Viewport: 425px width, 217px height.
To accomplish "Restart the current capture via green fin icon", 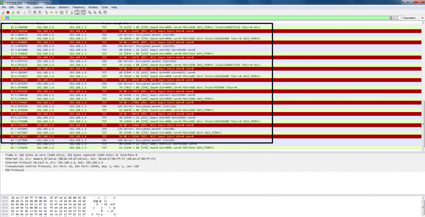I will click(13, 12).
